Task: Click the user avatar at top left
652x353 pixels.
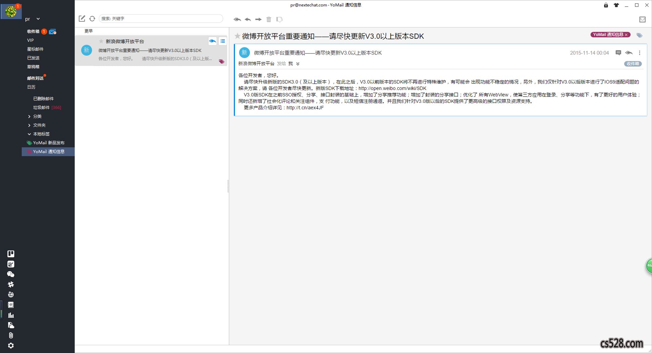Action: (11, 11)
